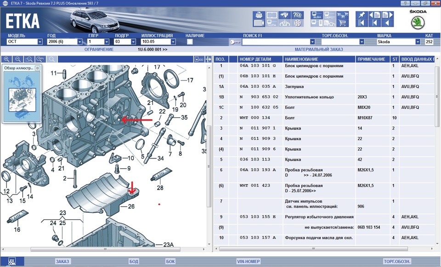Viewport: 441px width, 267px height.
Task: Click the VIN-НОМЕР button
Action: point(249,261)
